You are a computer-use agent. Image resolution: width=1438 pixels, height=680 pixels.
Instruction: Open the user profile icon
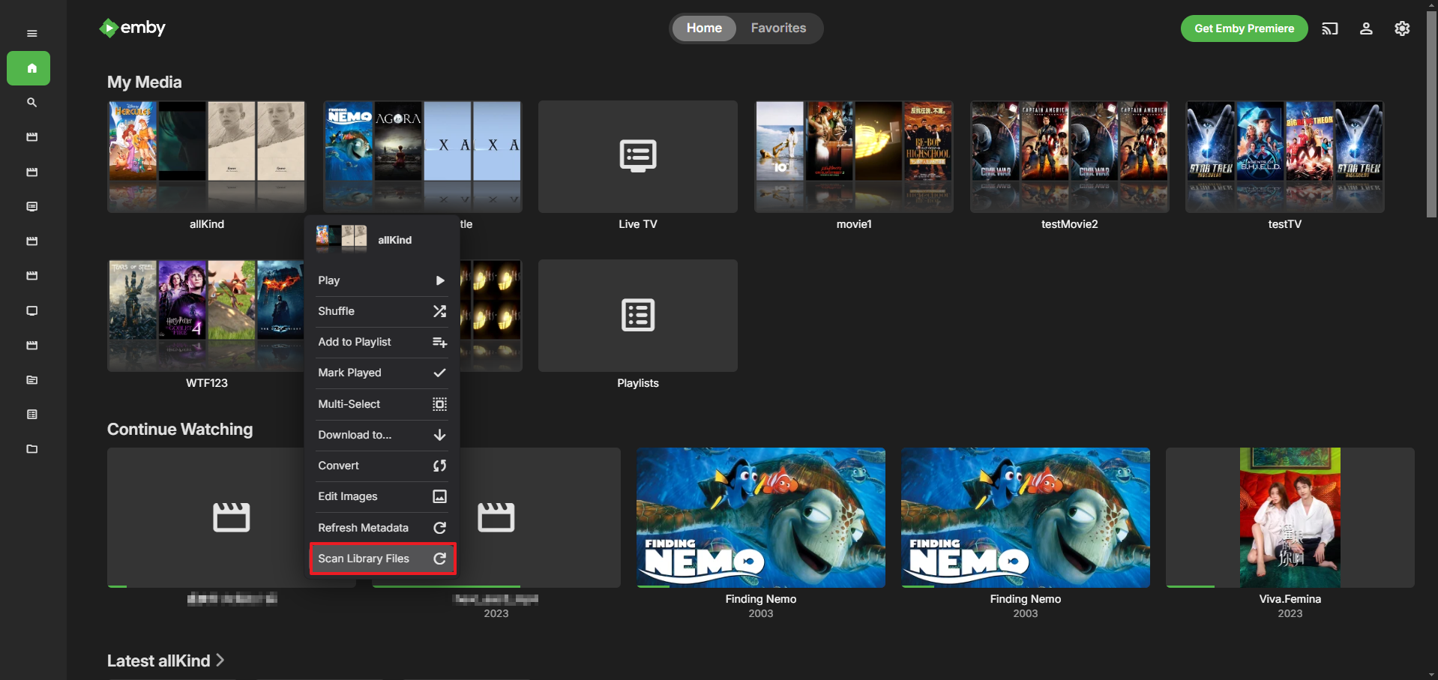pos(1366,28)
